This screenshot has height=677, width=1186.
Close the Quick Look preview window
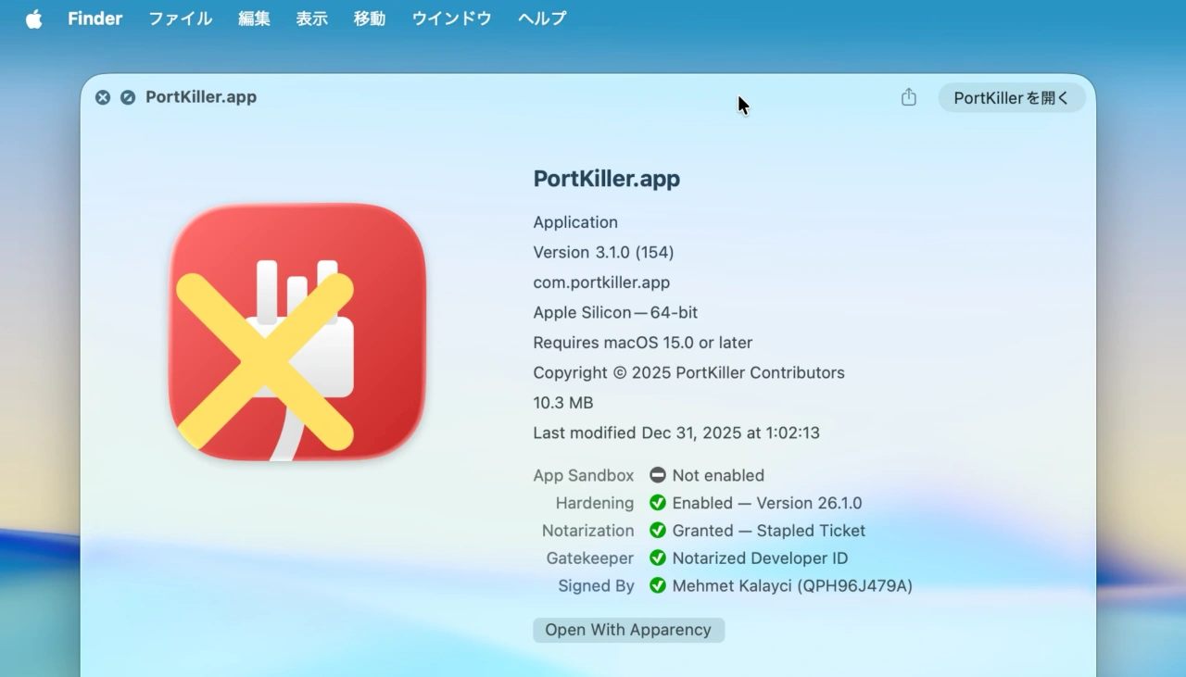click(103, 97)
